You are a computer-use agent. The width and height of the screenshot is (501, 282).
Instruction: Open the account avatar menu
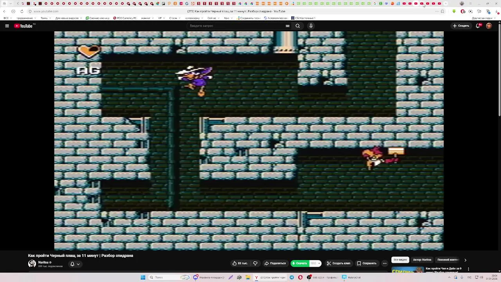[x=489, y=26]
